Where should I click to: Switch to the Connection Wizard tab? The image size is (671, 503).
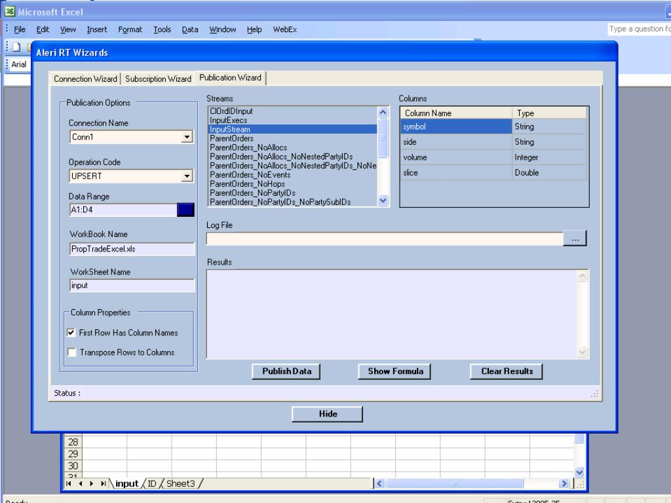[x=85, y=79]
